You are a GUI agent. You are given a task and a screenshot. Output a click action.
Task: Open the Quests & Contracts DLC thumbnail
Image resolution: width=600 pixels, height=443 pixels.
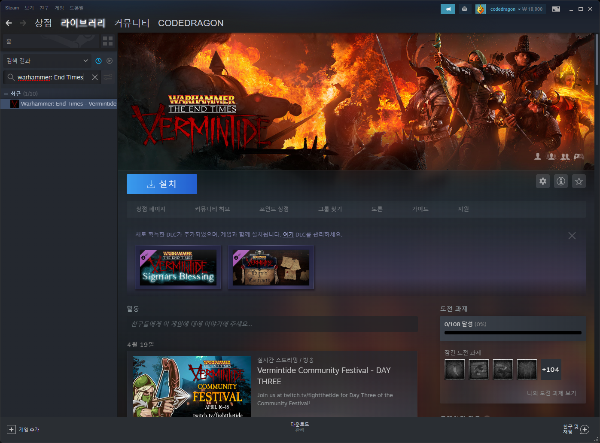271,267
